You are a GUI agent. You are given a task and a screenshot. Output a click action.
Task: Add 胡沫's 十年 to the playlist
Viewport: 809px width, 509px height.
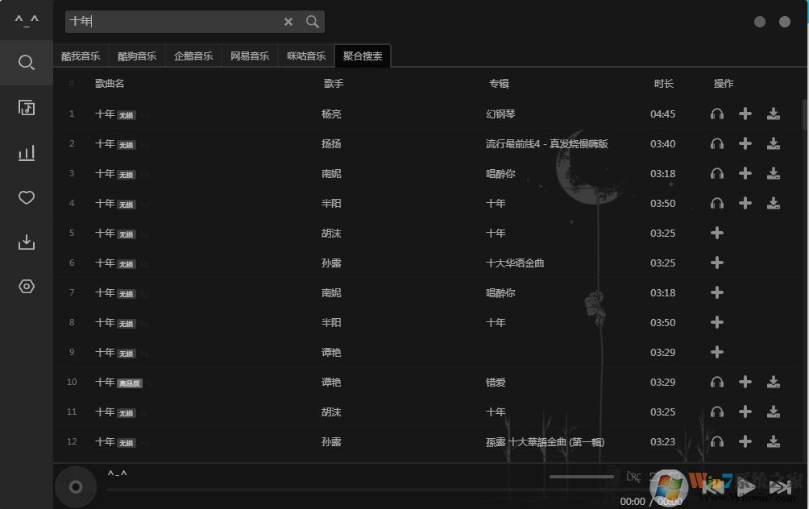pyautogui.click(x=716, y=233)
